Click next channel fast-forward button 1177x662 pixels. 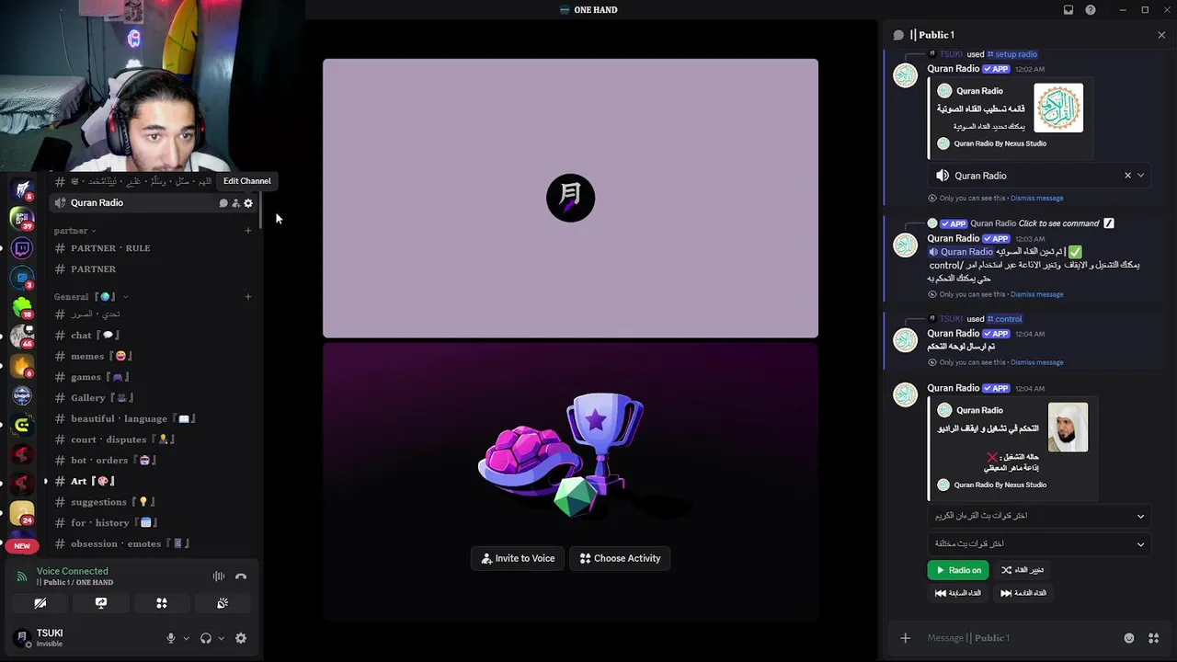coord(1023,593)
